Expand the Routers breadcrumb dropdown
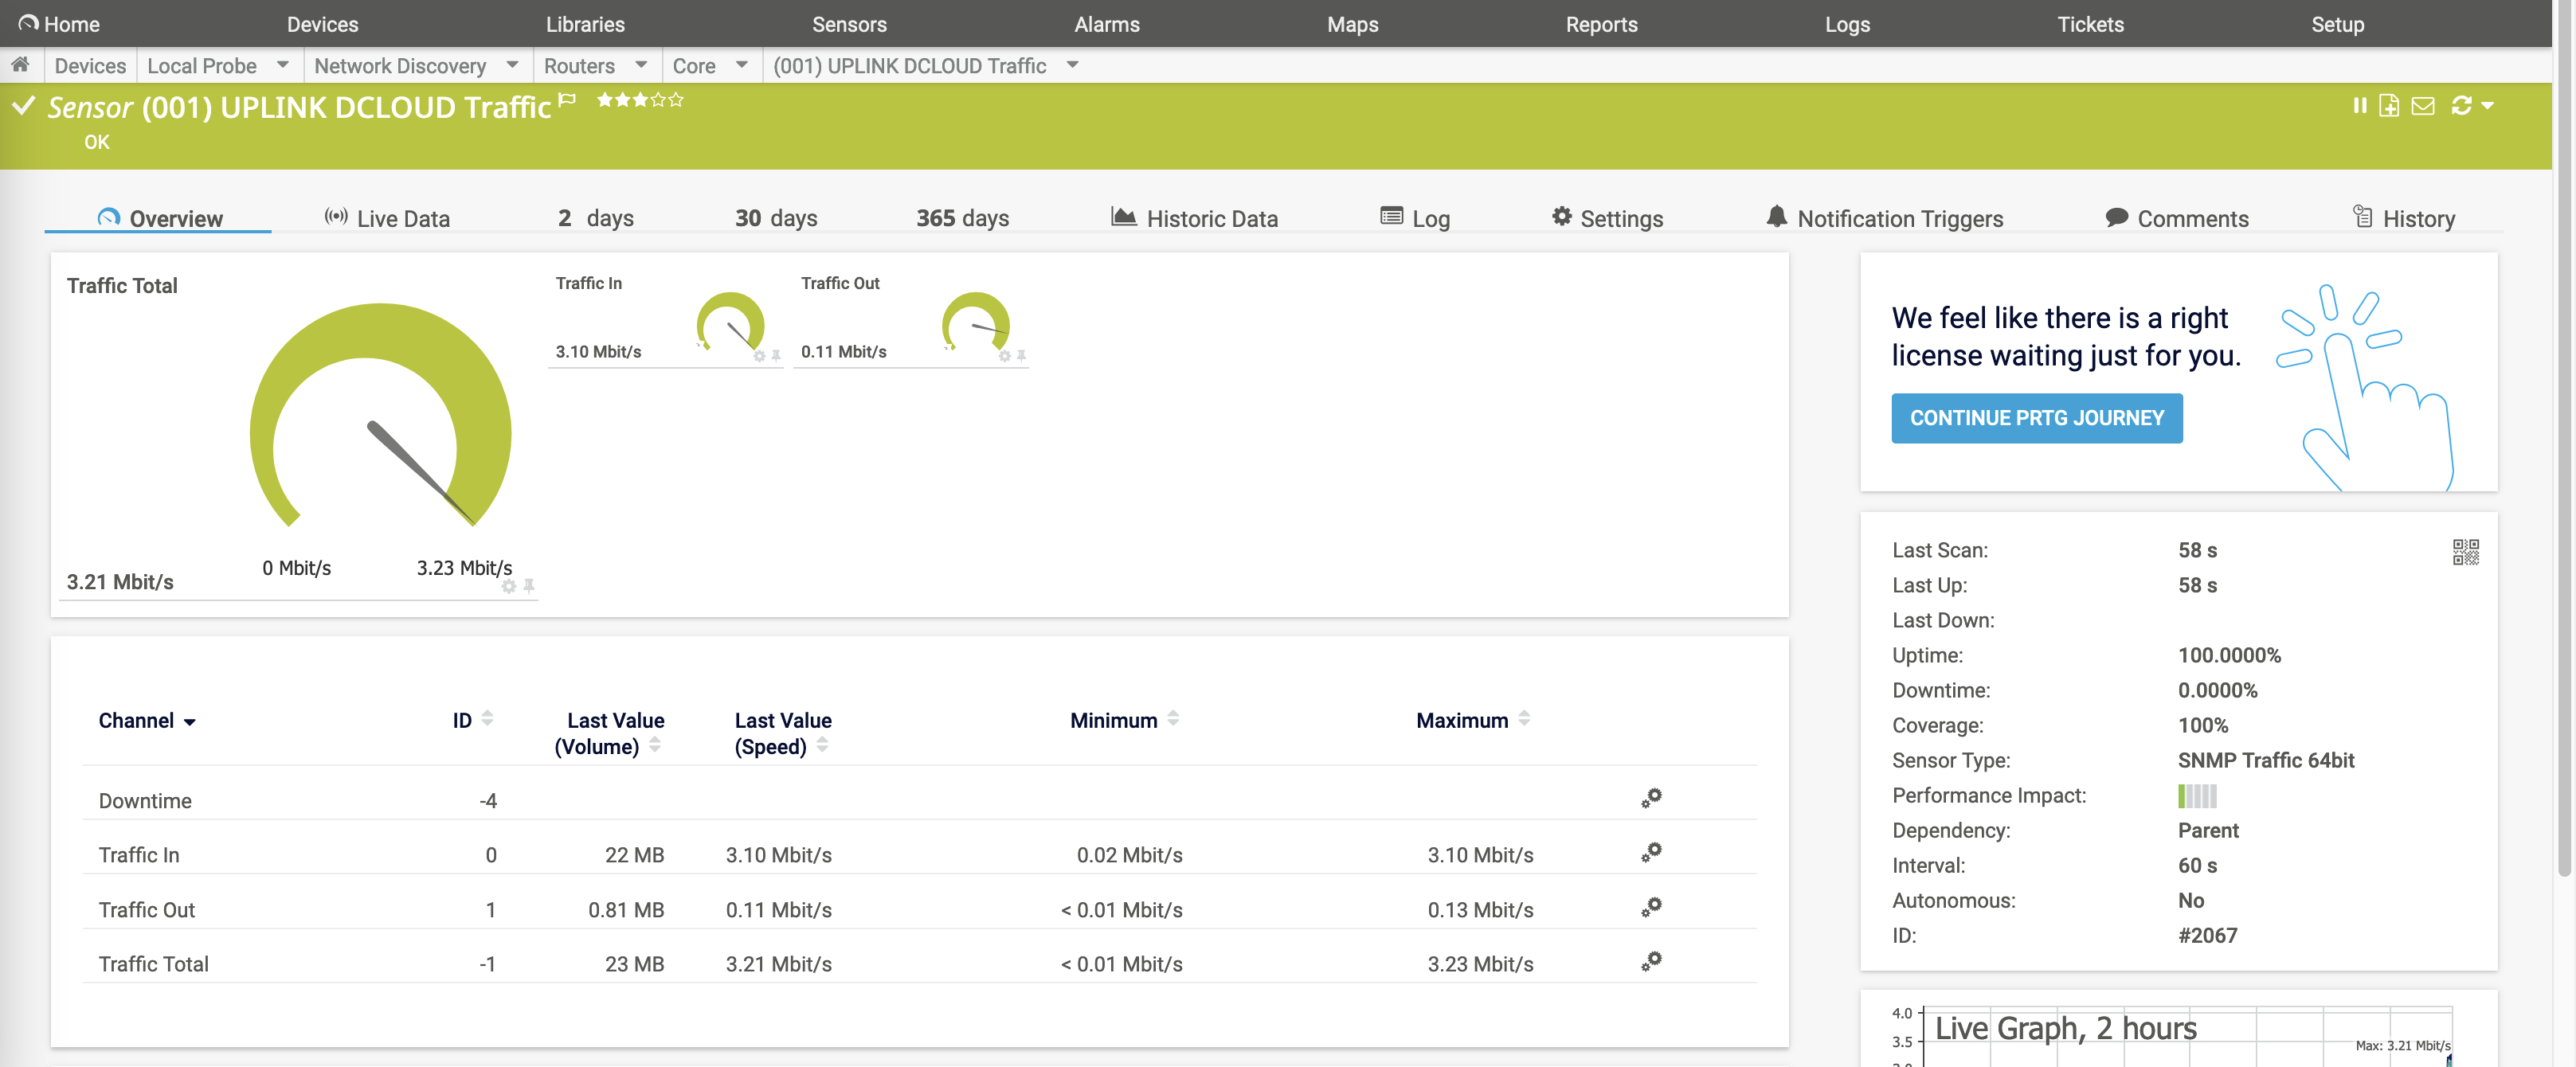The width and height of the screenshot is (2576, 1067). [x=641, y=65]
